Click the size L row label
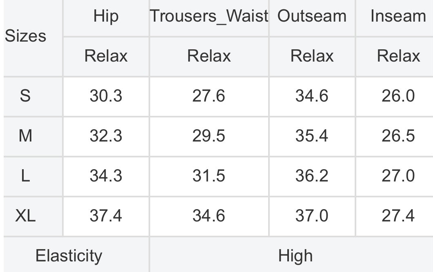This screenshot has width=433, height=272. coord(25,176)
